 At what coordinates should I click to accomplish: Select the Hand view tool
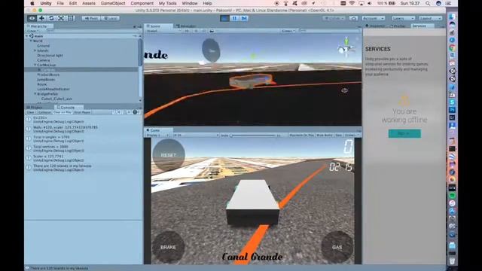[x=32, y=18]
